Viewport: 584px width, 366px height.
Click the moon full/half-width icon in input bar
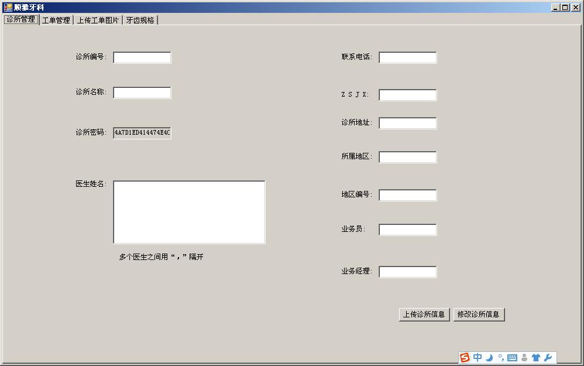point(489,357)
